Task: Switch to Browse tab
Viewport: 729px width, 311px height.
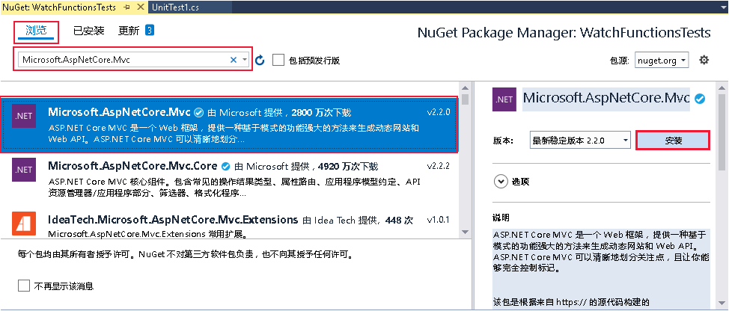Action: [36, 31]
